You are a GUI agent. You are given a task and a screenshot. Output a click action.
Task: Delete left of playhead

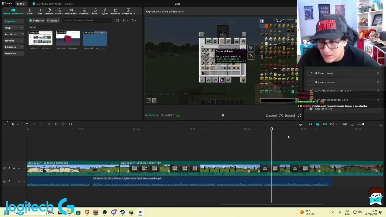click(49, 124)
